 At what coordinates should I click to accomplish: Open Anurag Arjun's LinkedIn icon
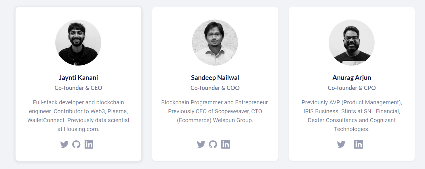pyautogui.click(x=359, y=144)
